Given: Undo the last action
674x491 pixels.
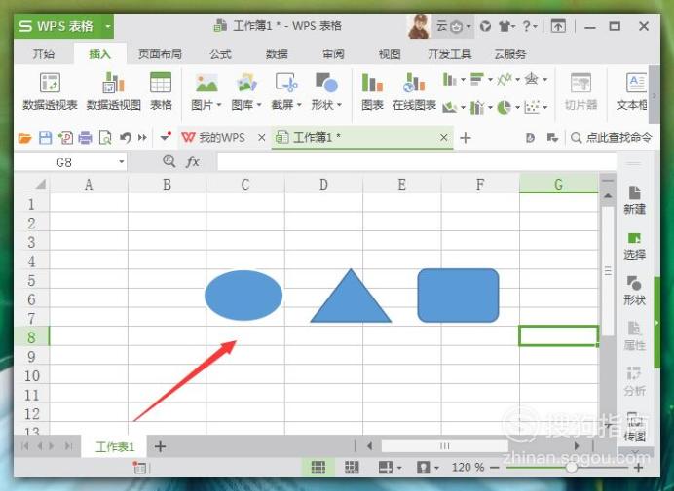Looking at the screenshot, I should [125, 138].
